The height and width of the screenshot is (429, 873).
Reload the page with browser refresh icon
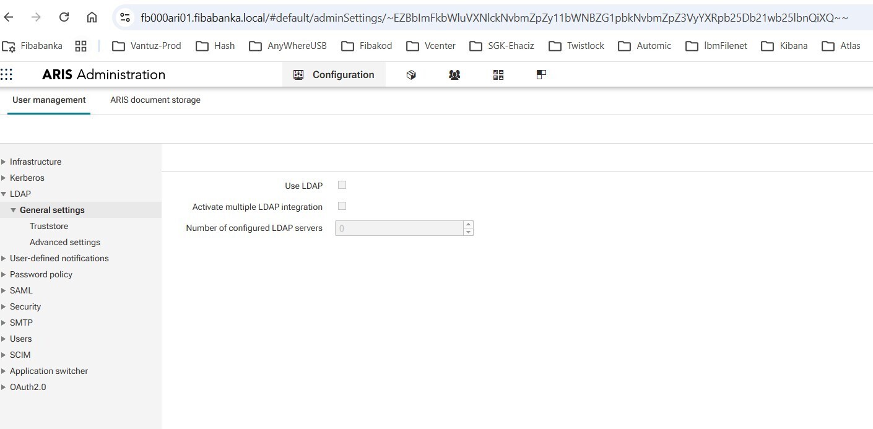tap(64, 17)
